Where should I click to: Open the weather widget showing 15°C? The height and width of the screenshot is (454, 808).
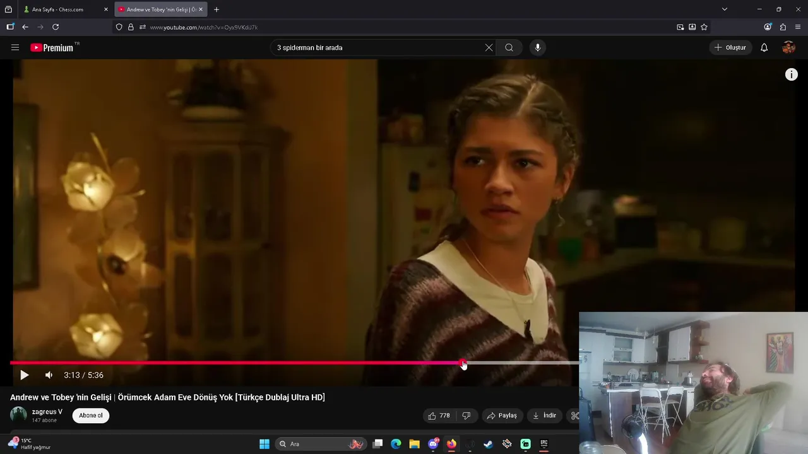click(x=29, y=444)
